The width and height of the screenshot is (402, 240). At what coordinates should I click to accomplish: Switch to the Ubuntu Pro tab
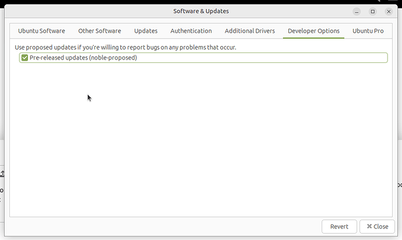[x=368, y=31]
